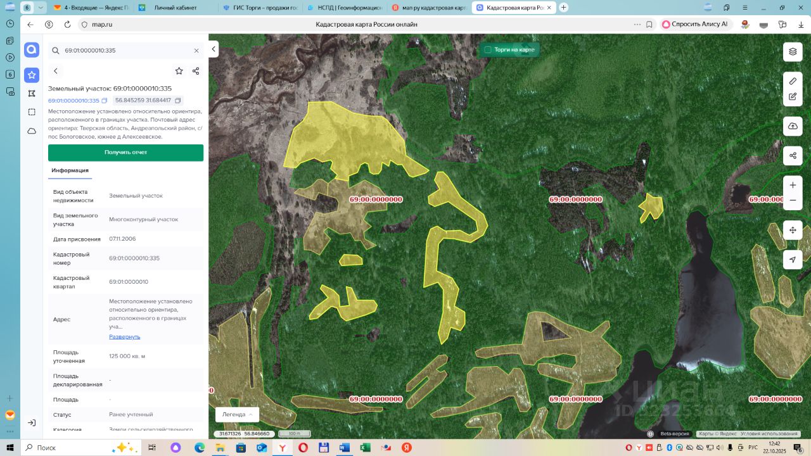This screenshot has width=811, height=456.
Task: Clear the cadastral number search field
Action: point(196,51)
